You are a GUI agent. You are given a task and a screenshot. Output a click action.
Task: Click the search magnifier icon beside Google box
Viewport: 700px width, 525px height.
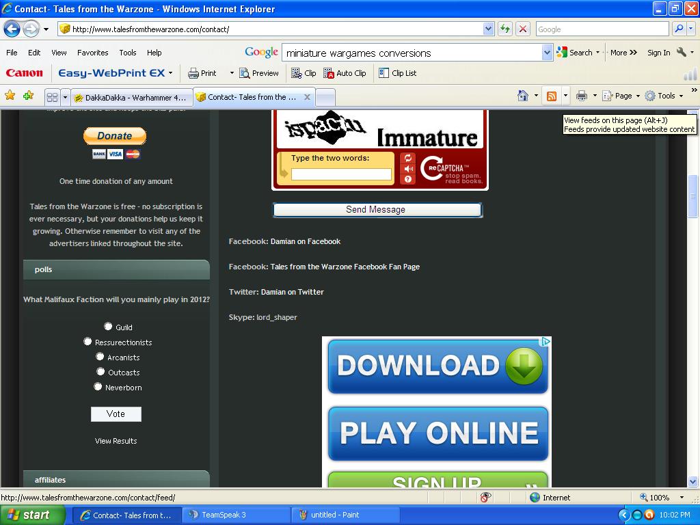coord(679,29)
